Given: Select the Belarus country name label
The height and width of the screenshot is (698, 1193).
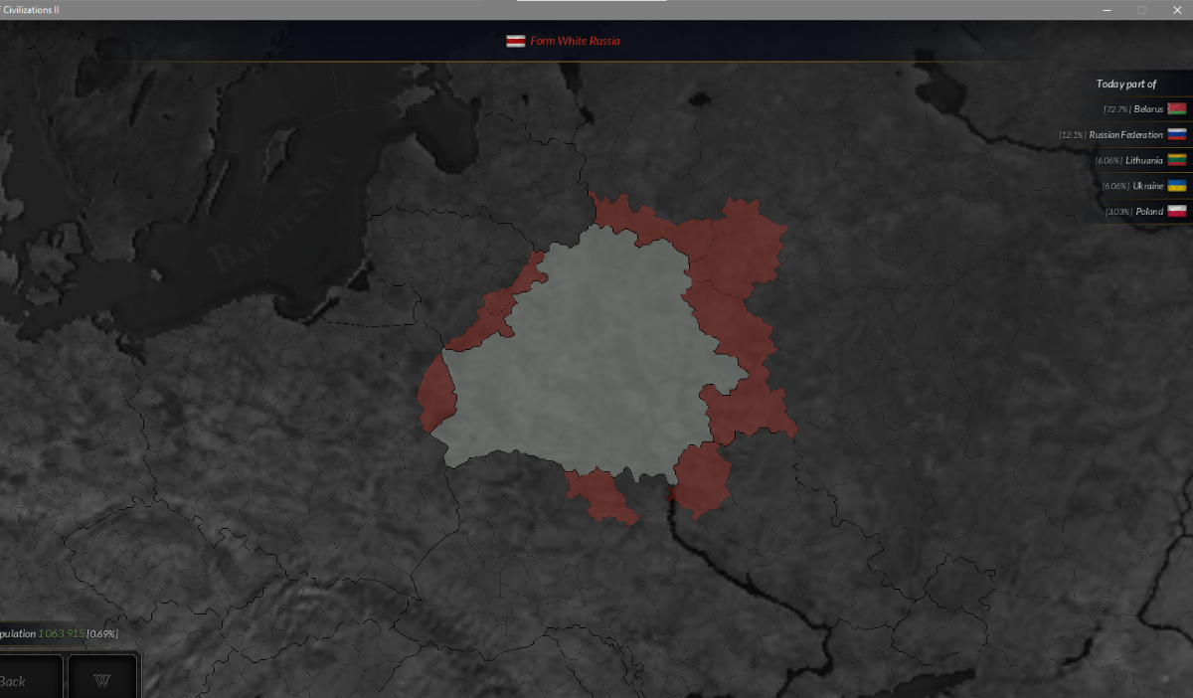Looking at the screenshot, I should click(x=1147, y=108).
